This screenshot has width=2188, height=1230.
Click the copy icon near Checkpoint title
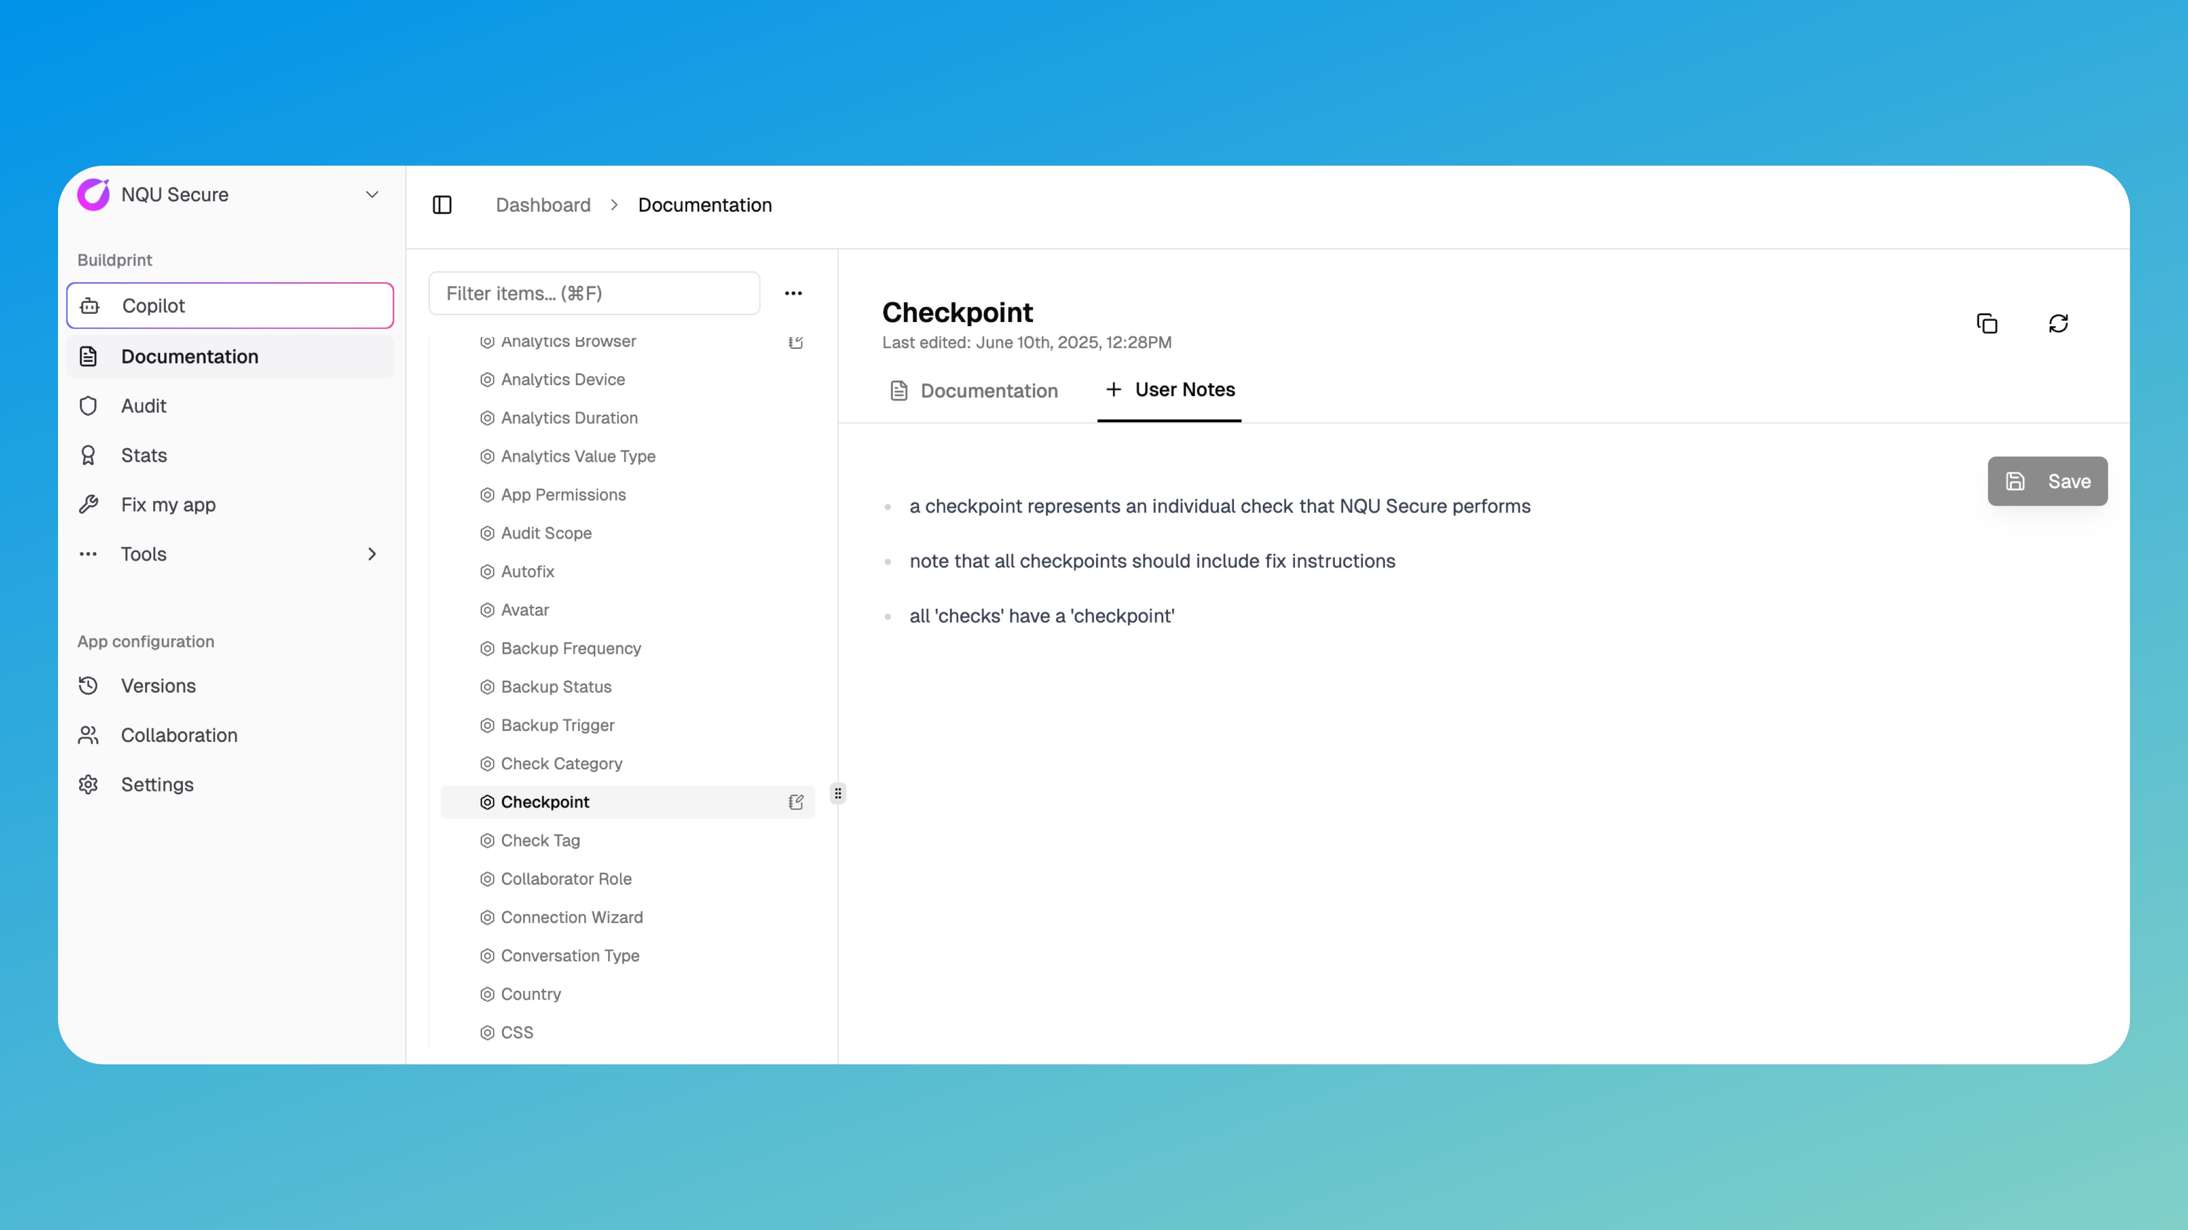pos(1987,324)
